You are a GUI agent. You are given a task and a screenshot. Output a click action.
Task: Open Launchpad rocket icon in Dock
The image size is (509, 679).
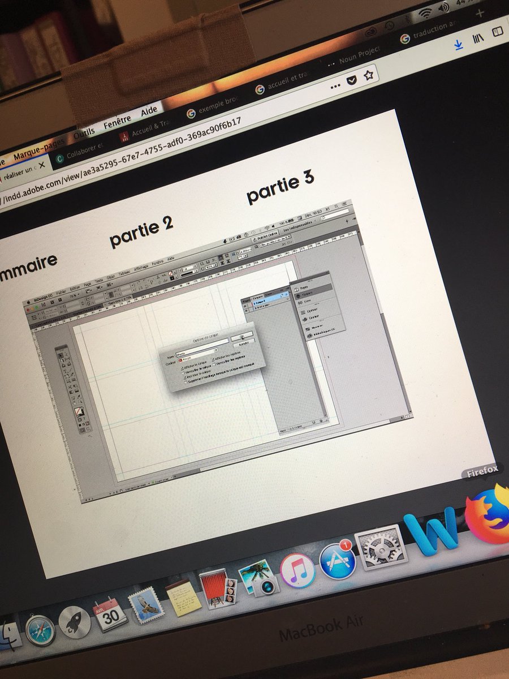(x=75, y=622)
